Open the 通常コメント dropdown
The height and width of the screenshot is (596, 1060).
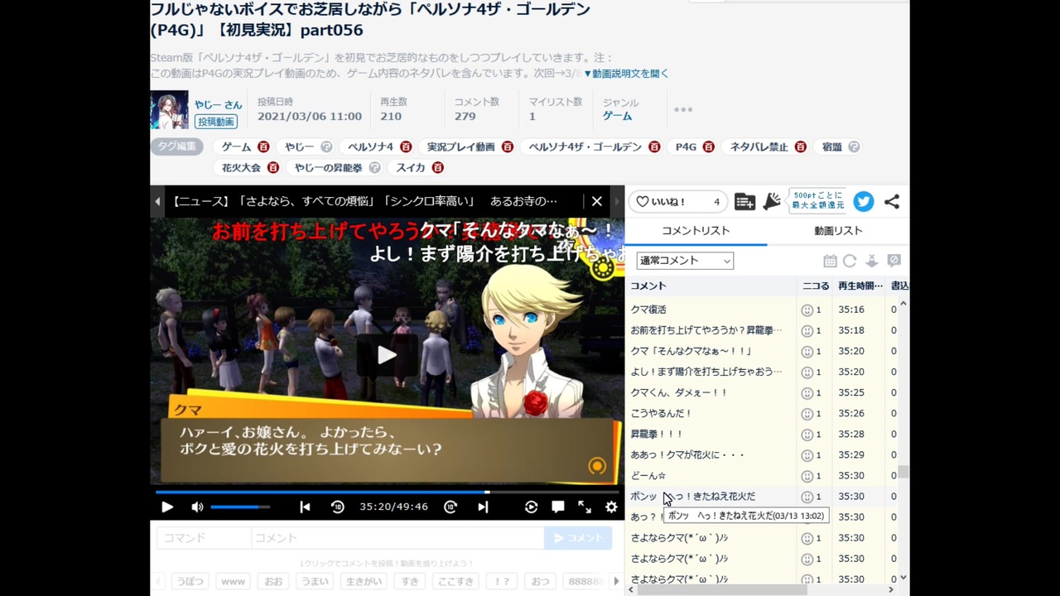pyautogui.click(x=685, y=261)
